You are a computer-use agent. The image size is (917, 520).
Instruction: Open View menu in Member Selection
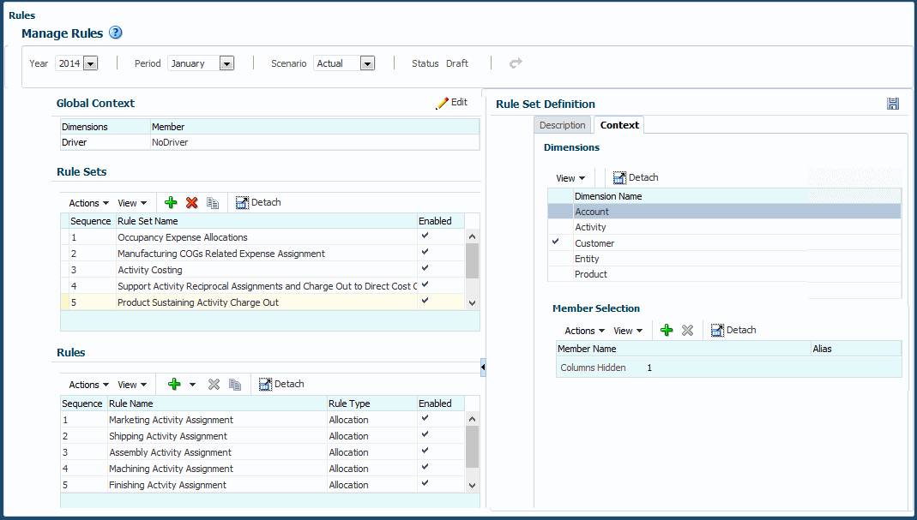pyautogui.click(x=628, y=331)
